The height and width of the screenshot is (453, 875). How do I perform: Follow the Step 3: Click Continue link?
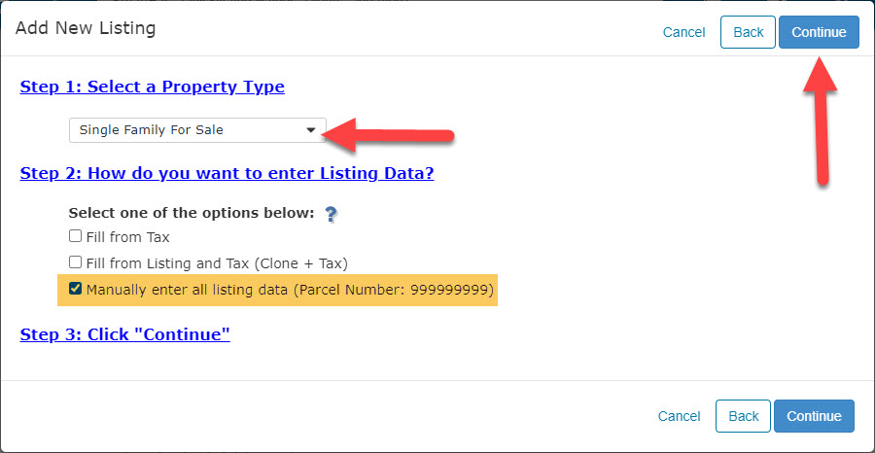click(x=125, y=334)
